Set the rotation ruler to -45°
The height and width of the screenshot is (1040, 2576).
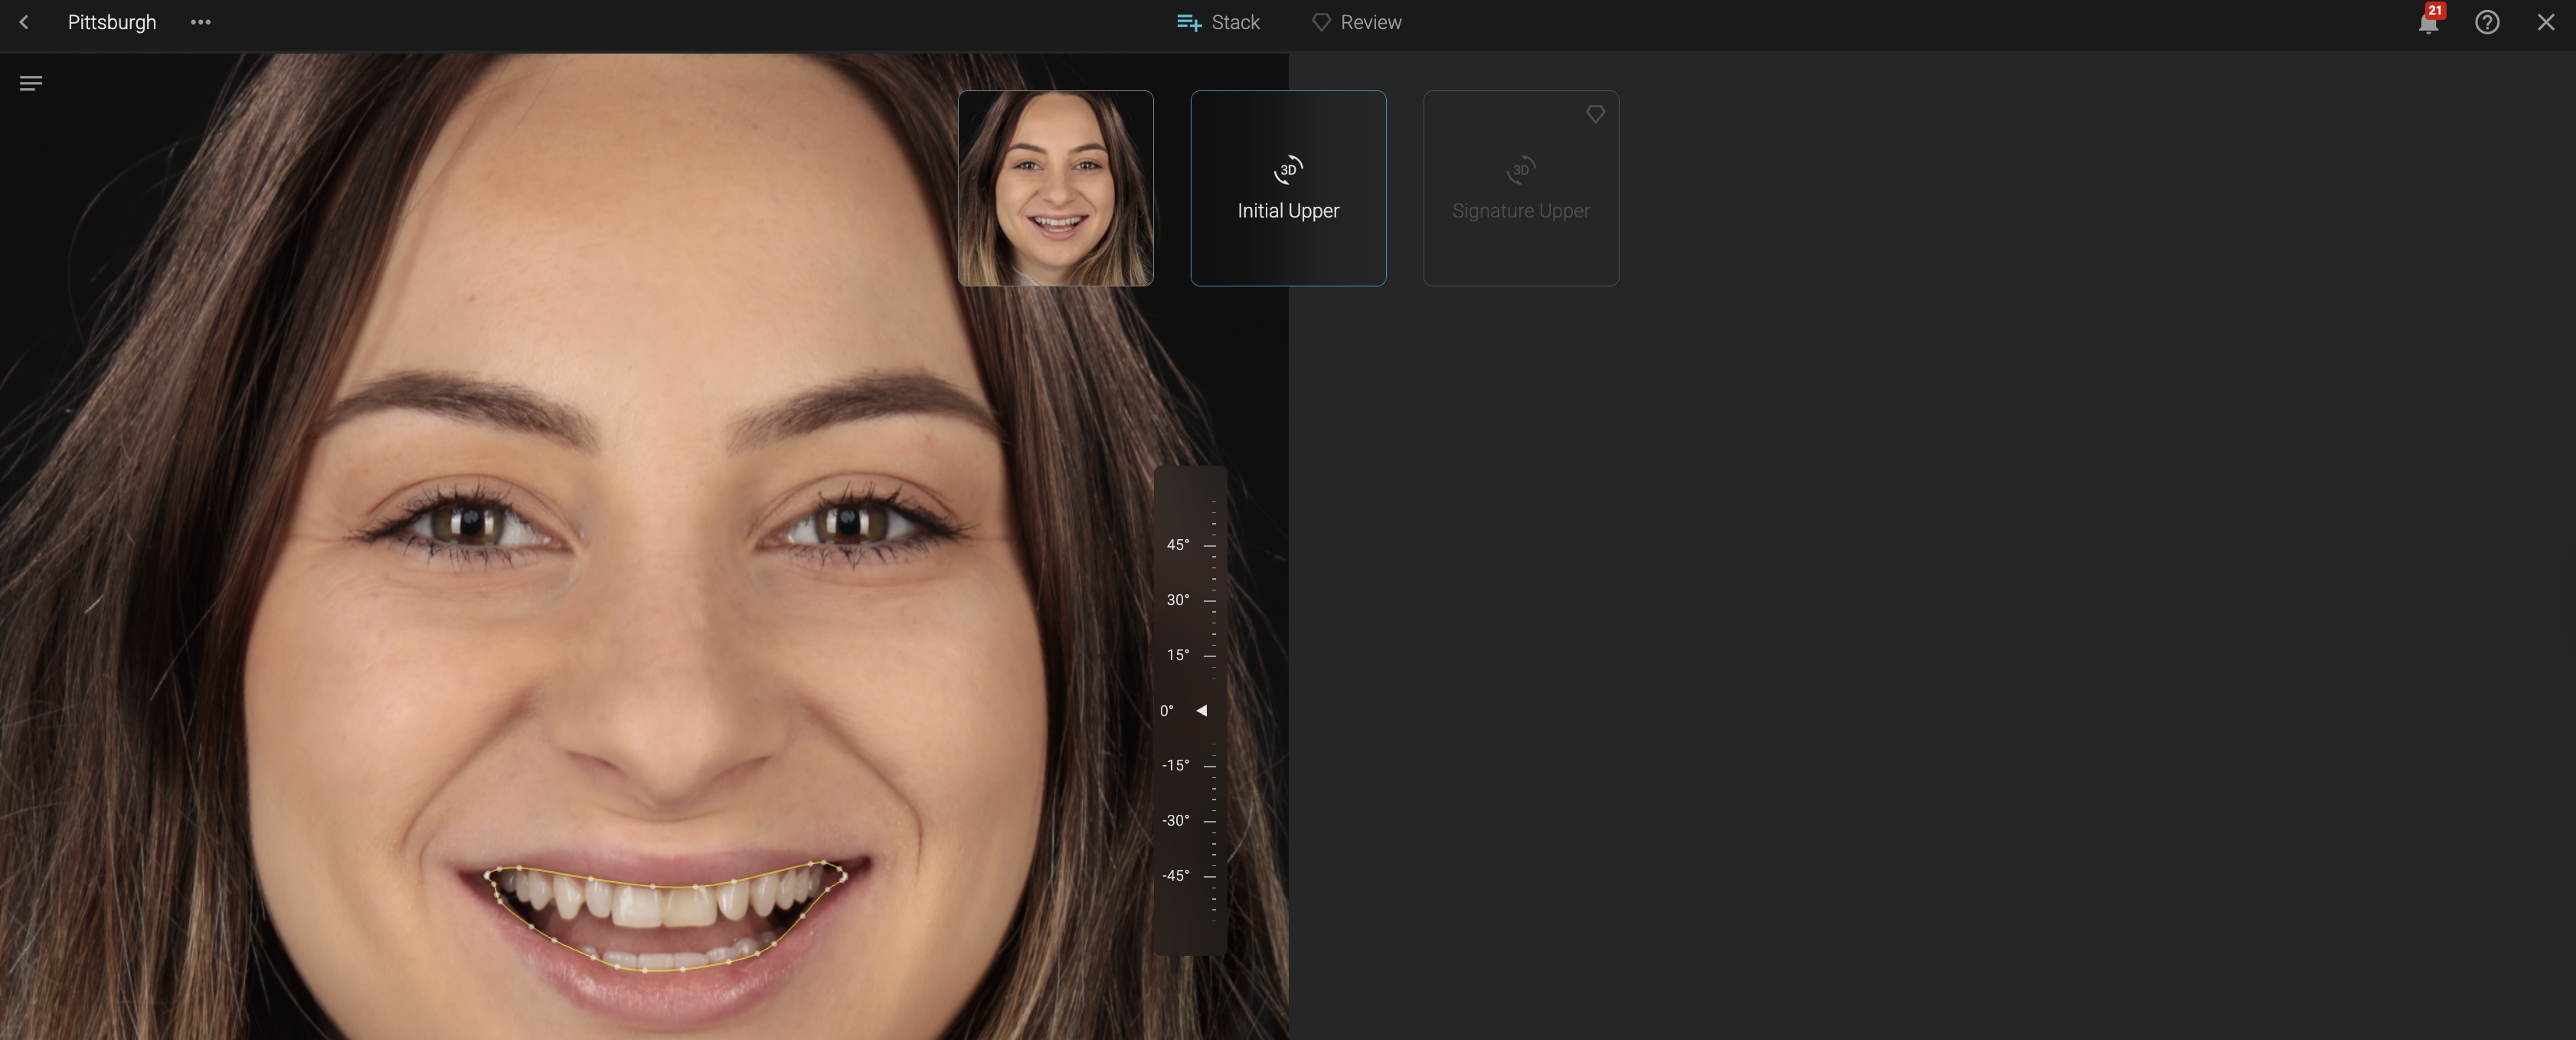pyautogui.click(x=1209, y=875)
